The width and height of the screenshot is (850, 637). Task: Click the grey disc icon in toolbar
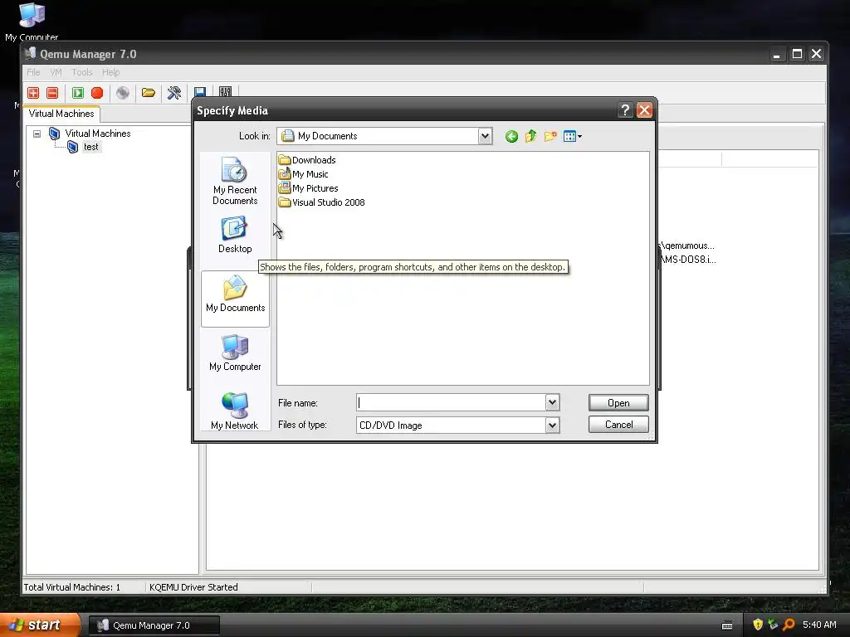pos(123,93)
